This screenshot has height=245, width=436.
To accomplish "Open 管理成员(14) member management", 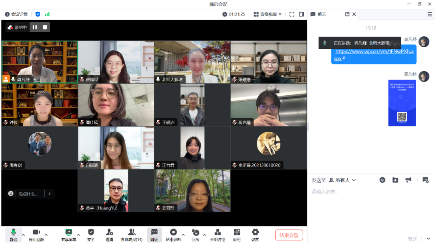I will click(x=132, y=235).
